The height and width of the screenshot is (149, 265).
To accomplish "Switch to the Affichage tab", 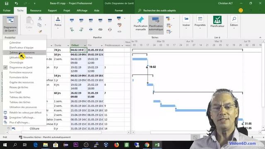I will 82,10.
